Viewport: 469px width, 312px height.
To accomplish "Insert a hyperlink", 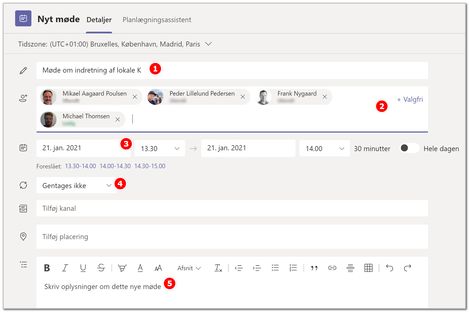I will (x=332, y=268).
